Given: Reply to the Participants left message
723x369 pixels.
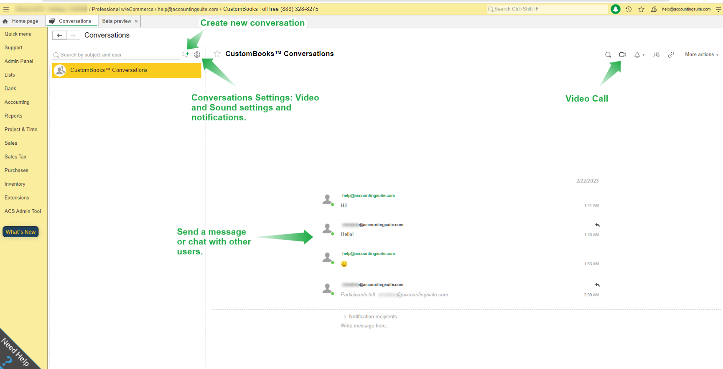Looking at the screenshot, I should [x=597, y=285].
